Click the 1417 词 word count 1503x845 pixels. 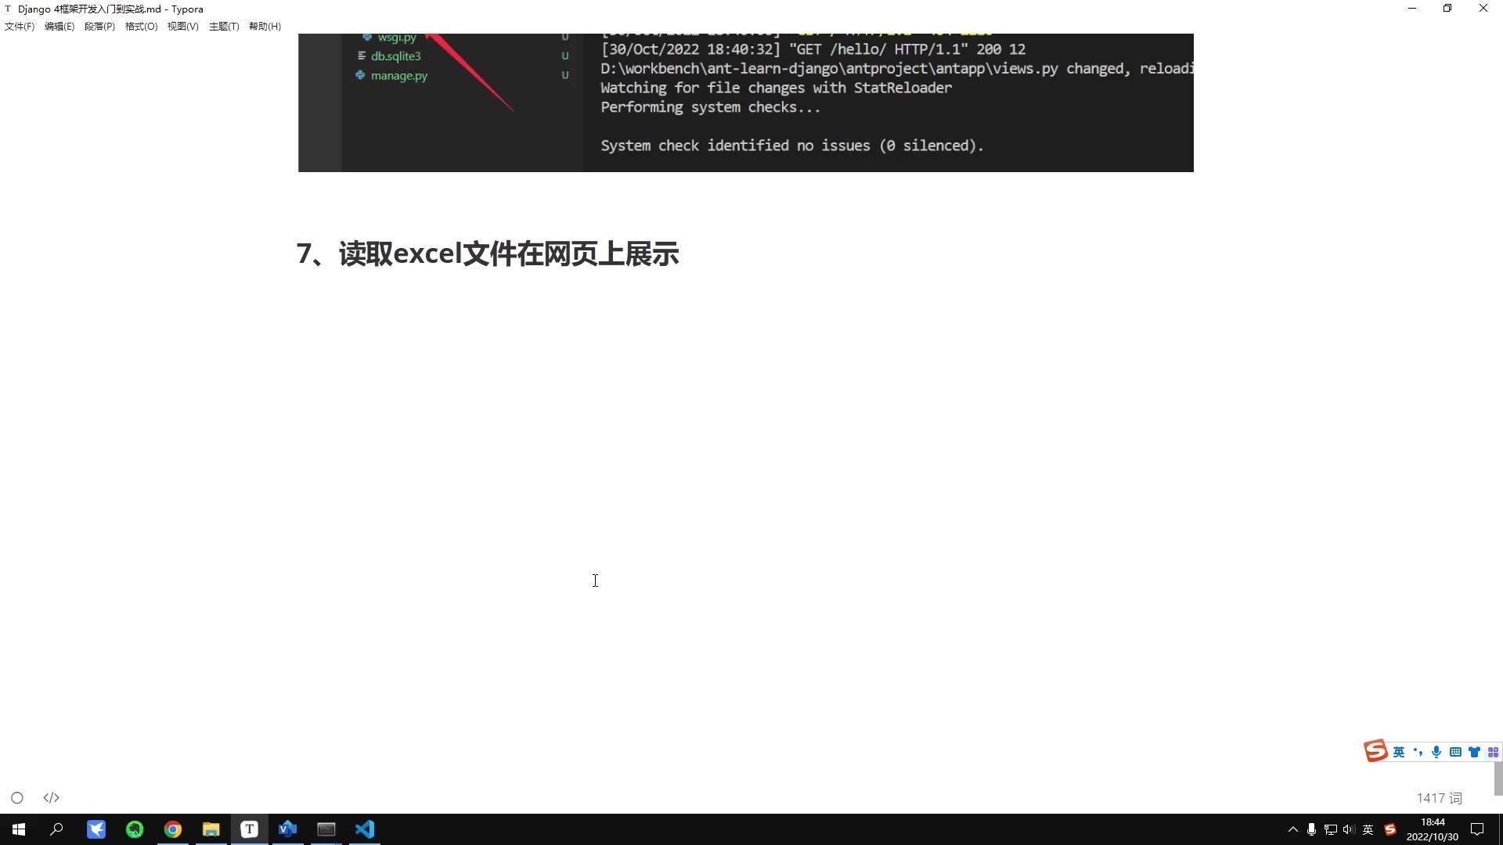1439,797
